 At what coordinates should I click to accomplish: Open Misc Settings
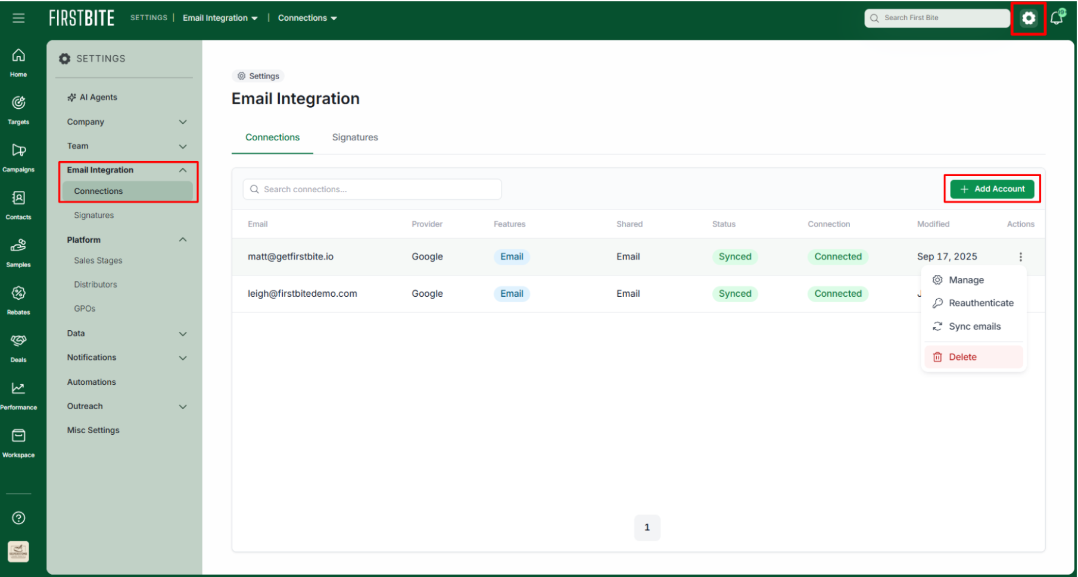(x=94, y=430)
